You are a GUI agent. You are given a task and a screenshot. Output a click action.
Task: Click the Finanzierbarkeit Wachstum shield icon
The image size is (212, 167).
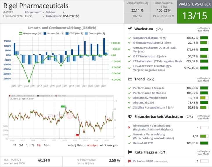[130, 116]
